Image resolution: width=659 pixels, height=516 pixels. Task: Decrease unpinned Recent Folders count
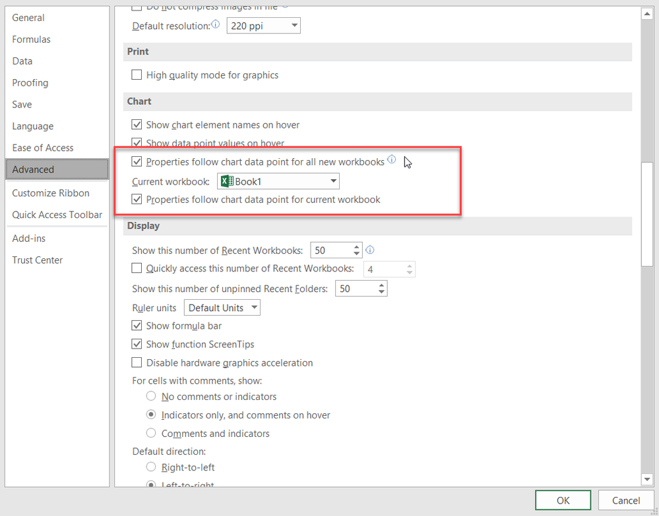(x=381, y=292)
